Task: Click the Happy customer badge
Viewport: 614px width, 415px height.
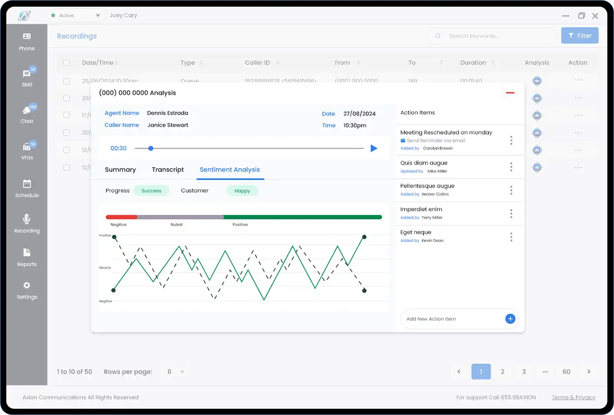Action: [242, 191]
